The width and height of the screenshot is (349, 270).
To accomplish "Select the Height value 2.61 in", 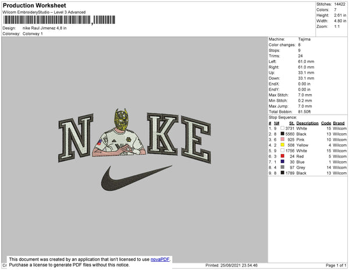I will tap(340, 15).
